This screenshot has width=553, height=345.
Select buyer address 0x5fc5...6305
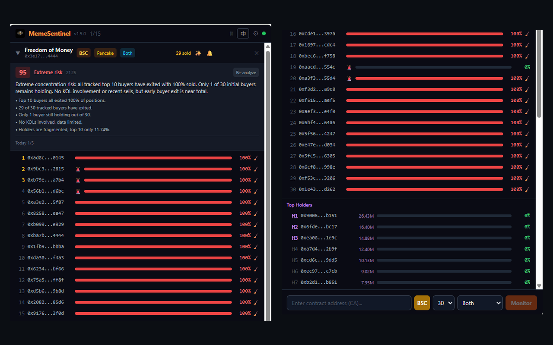317,156
